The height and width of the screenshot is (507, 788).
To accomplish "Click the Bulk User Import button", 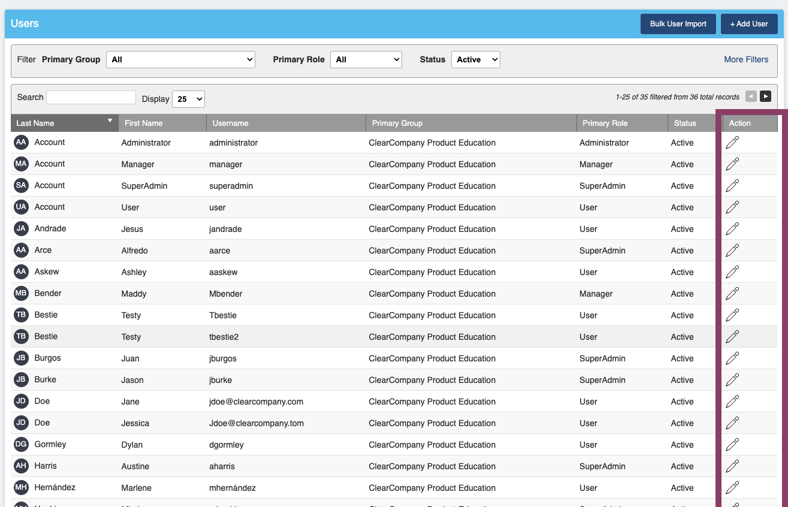I will 678,24.
